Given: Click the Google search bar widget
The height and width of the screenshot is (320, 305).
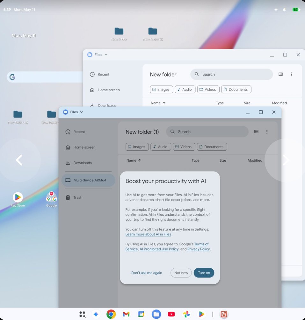Looking at the screenshot, I should point(45,77).
